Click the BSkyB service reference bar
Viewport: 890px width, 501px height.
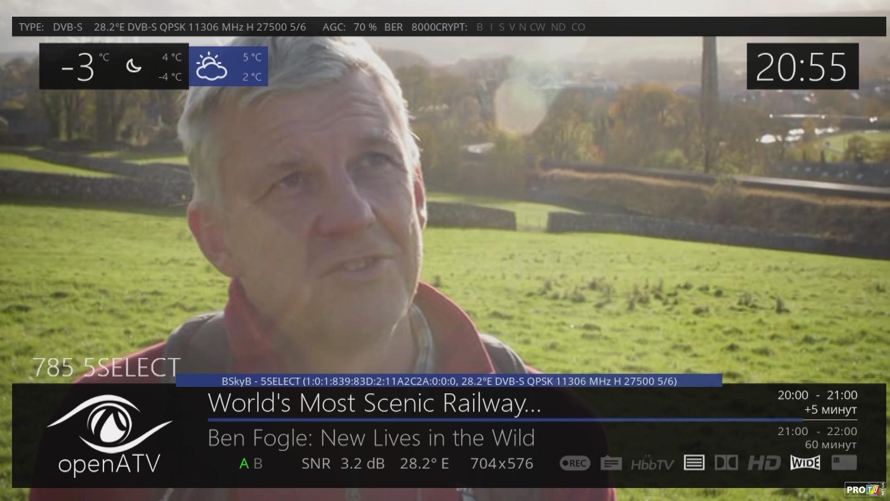449,381
